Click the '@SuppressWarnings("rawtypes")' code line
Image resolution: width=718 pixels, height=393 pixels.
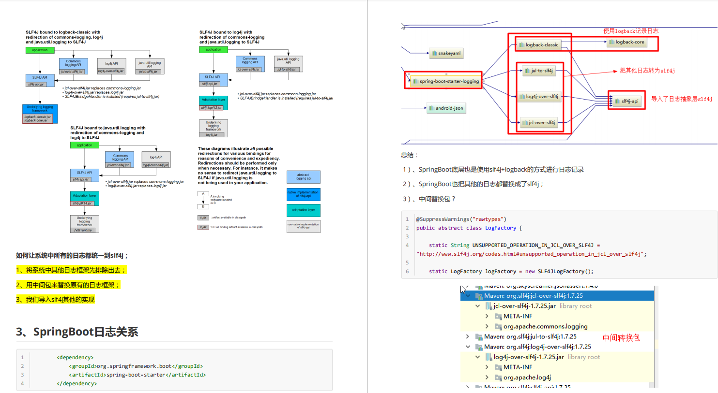(x=461, y=219)
